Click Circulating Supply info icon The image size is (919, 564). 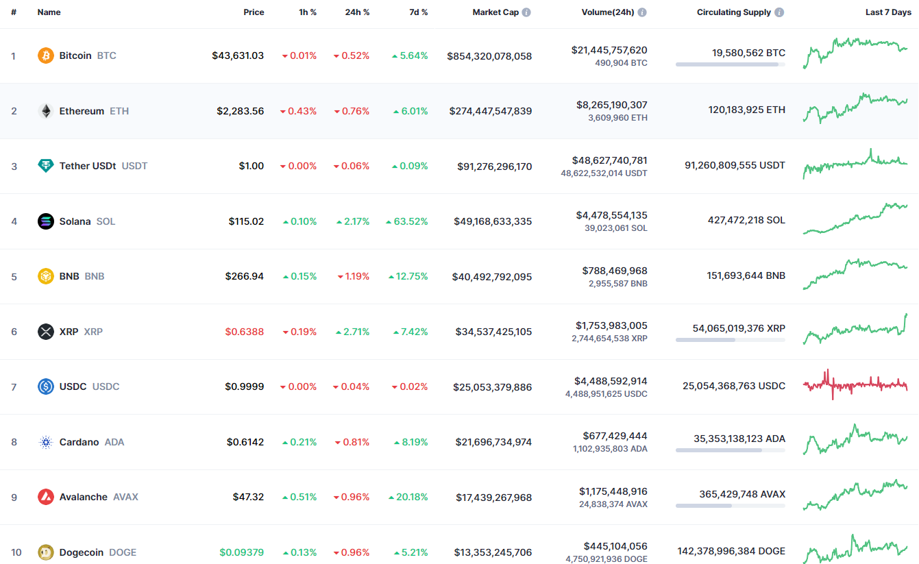point(779,12)
